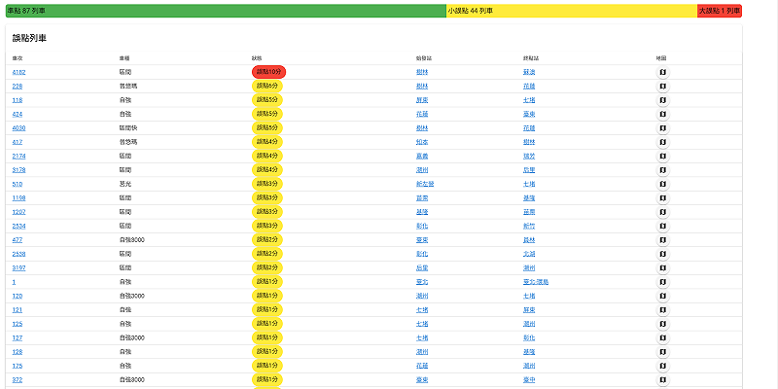Open train number 4182 link
Screen dimensions: 778x389
point(18,72)
